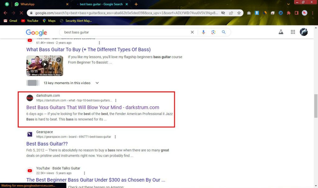Open the Google apps grid
Viewport: 318px width, 188px height.
coord(293,32)
